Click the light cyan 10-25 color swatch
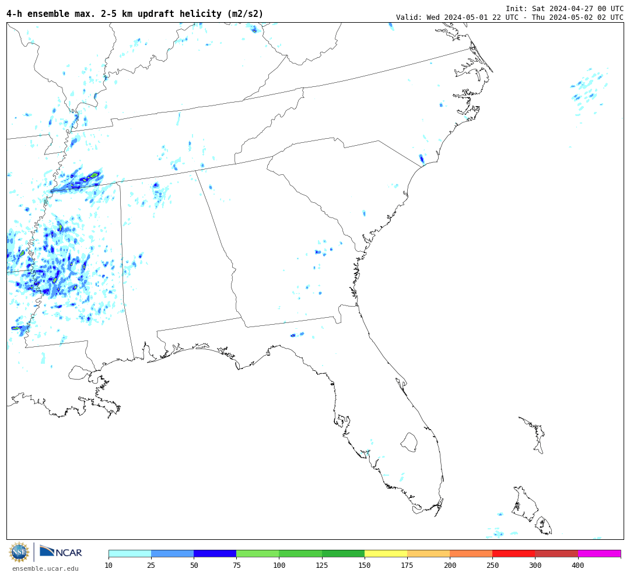Screen dimensions: 630x576 click(x=129, y=553)
